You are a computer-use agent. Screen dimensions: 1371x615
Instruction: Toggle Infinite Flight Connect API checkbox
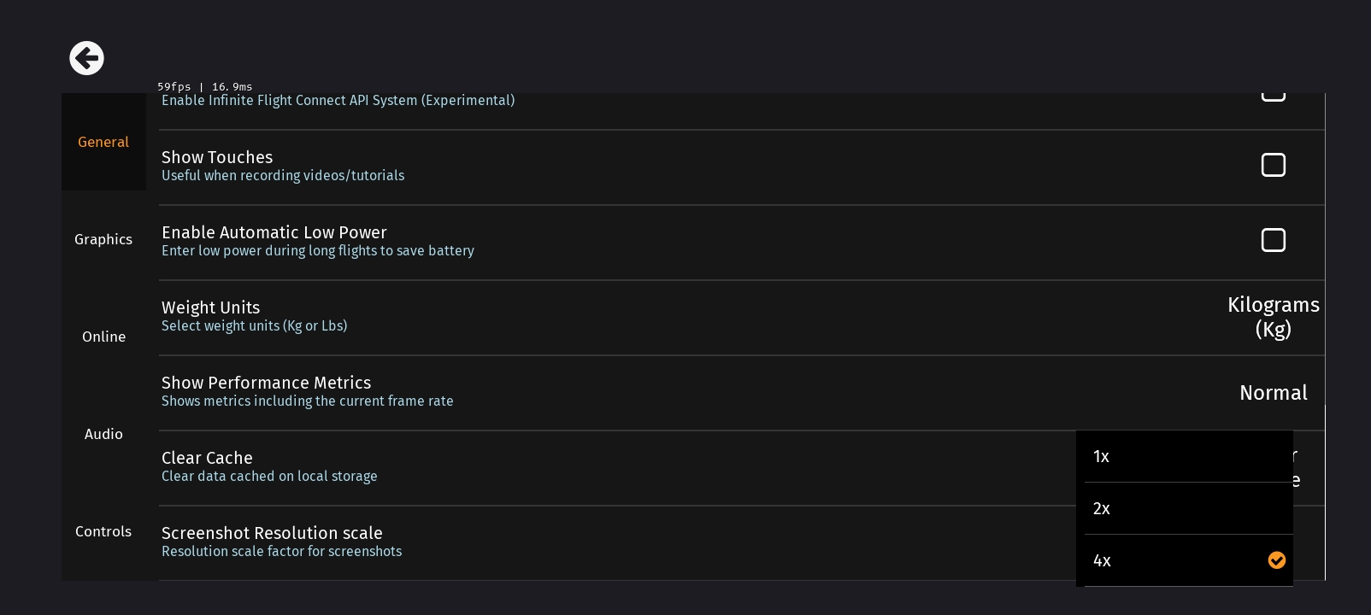click(1273, 96)
